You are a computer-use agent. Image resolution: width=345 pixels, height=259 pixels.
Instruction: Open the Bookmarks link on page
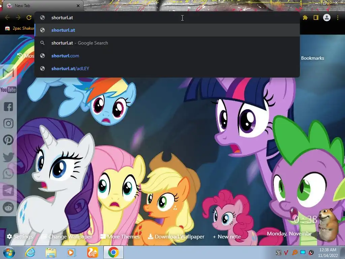click(312, 58)
